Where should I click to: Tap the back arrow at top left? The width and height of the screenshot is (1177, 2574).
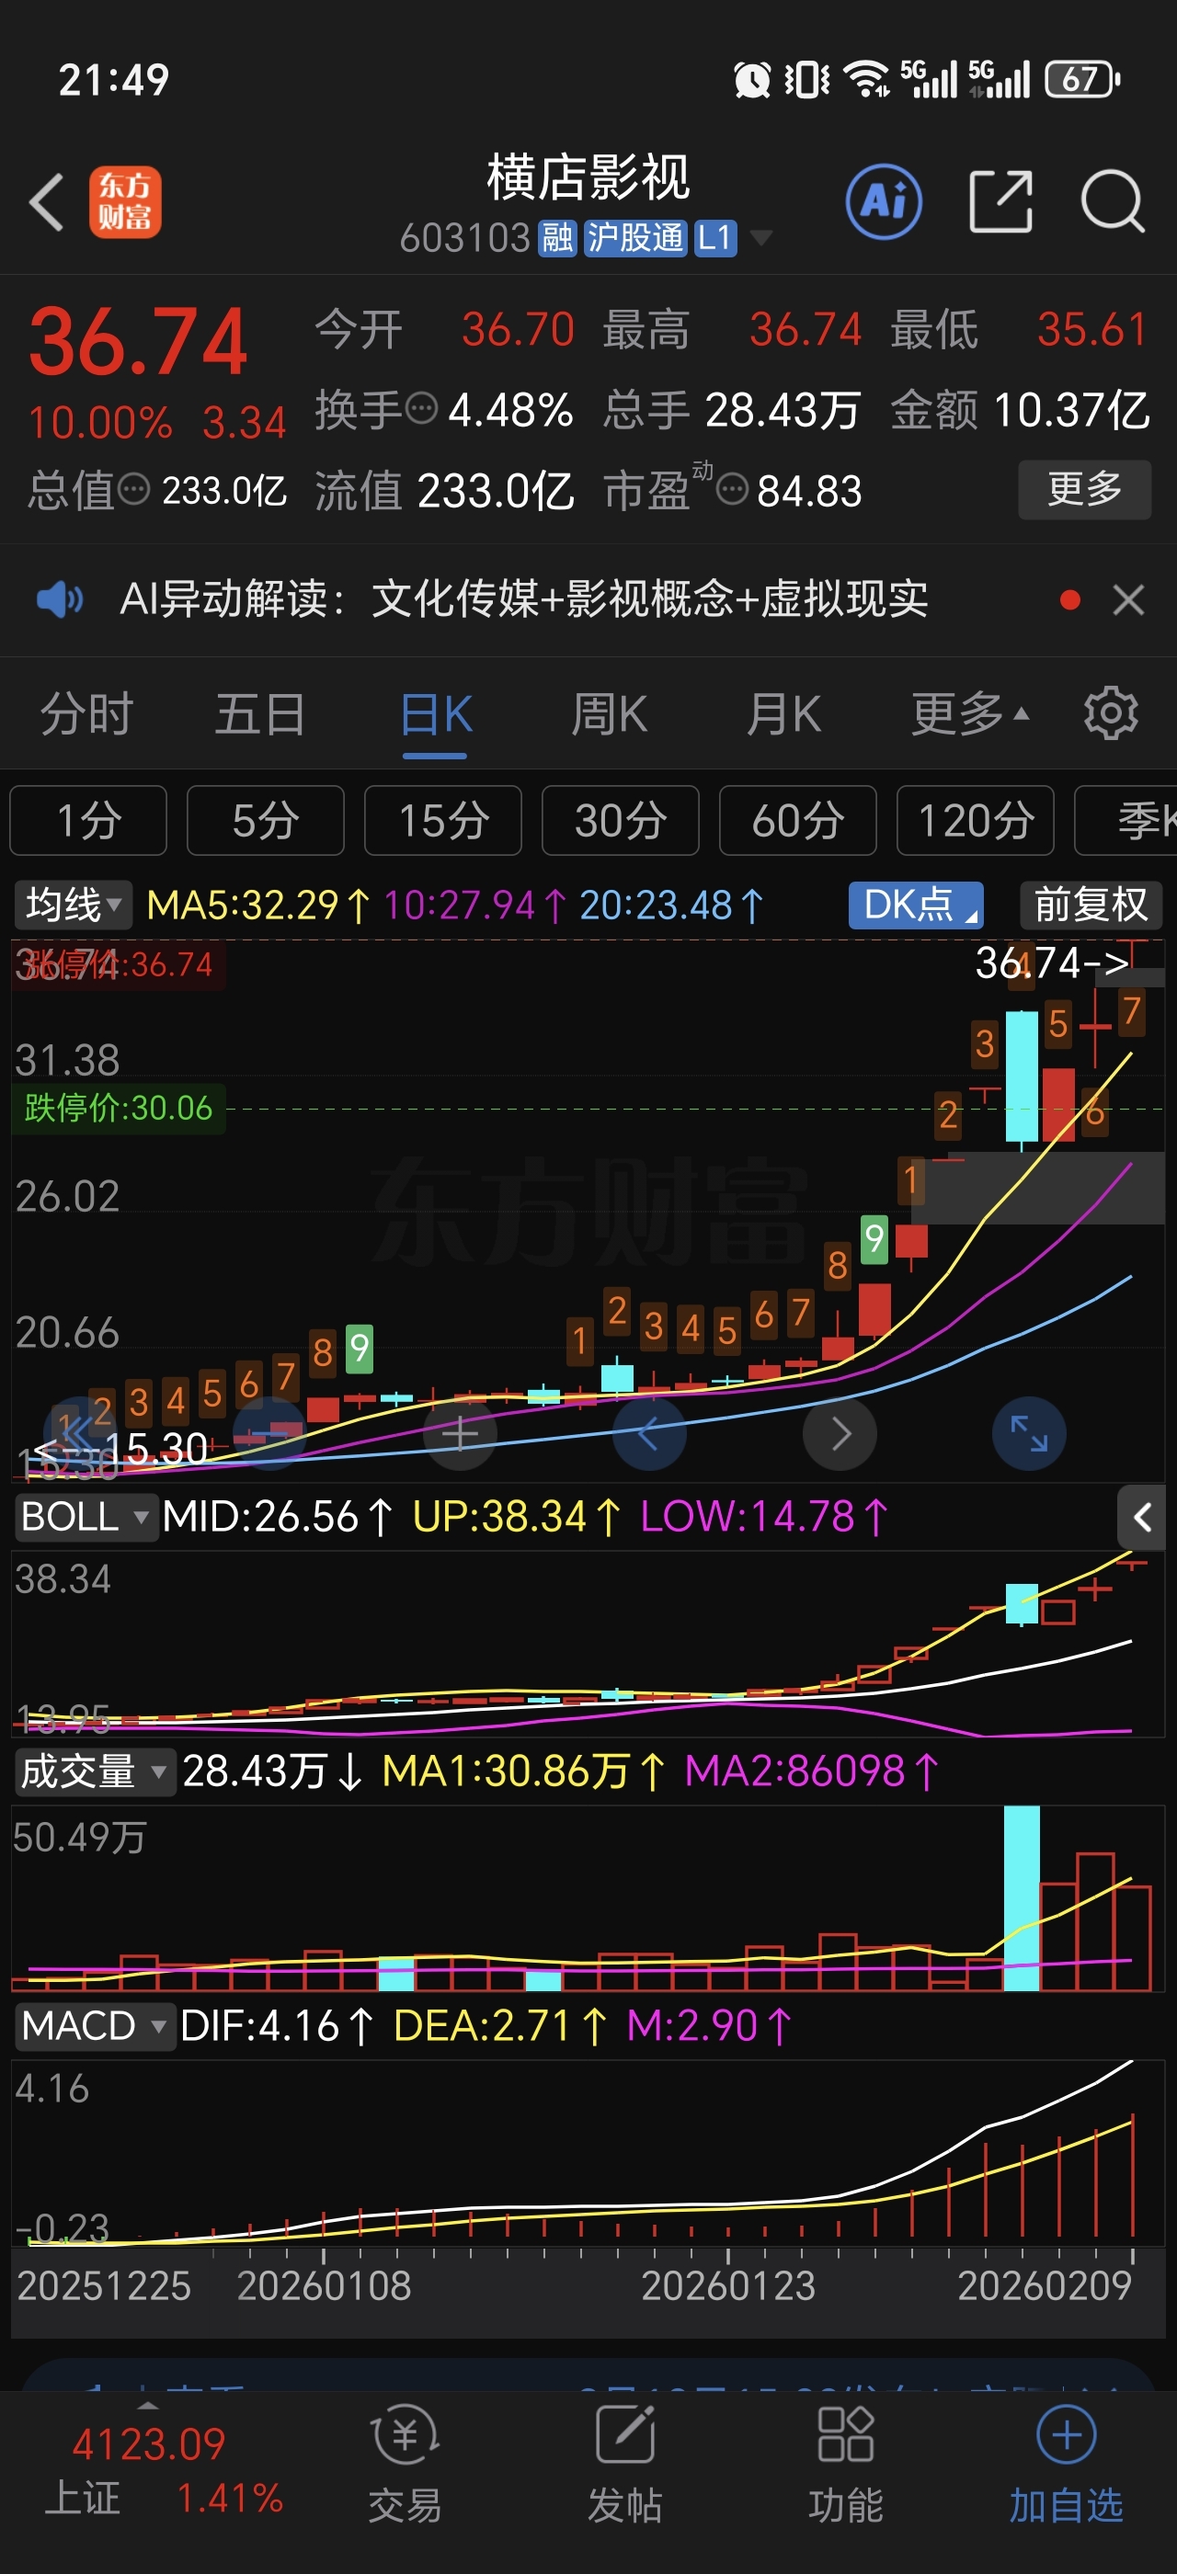47,202
